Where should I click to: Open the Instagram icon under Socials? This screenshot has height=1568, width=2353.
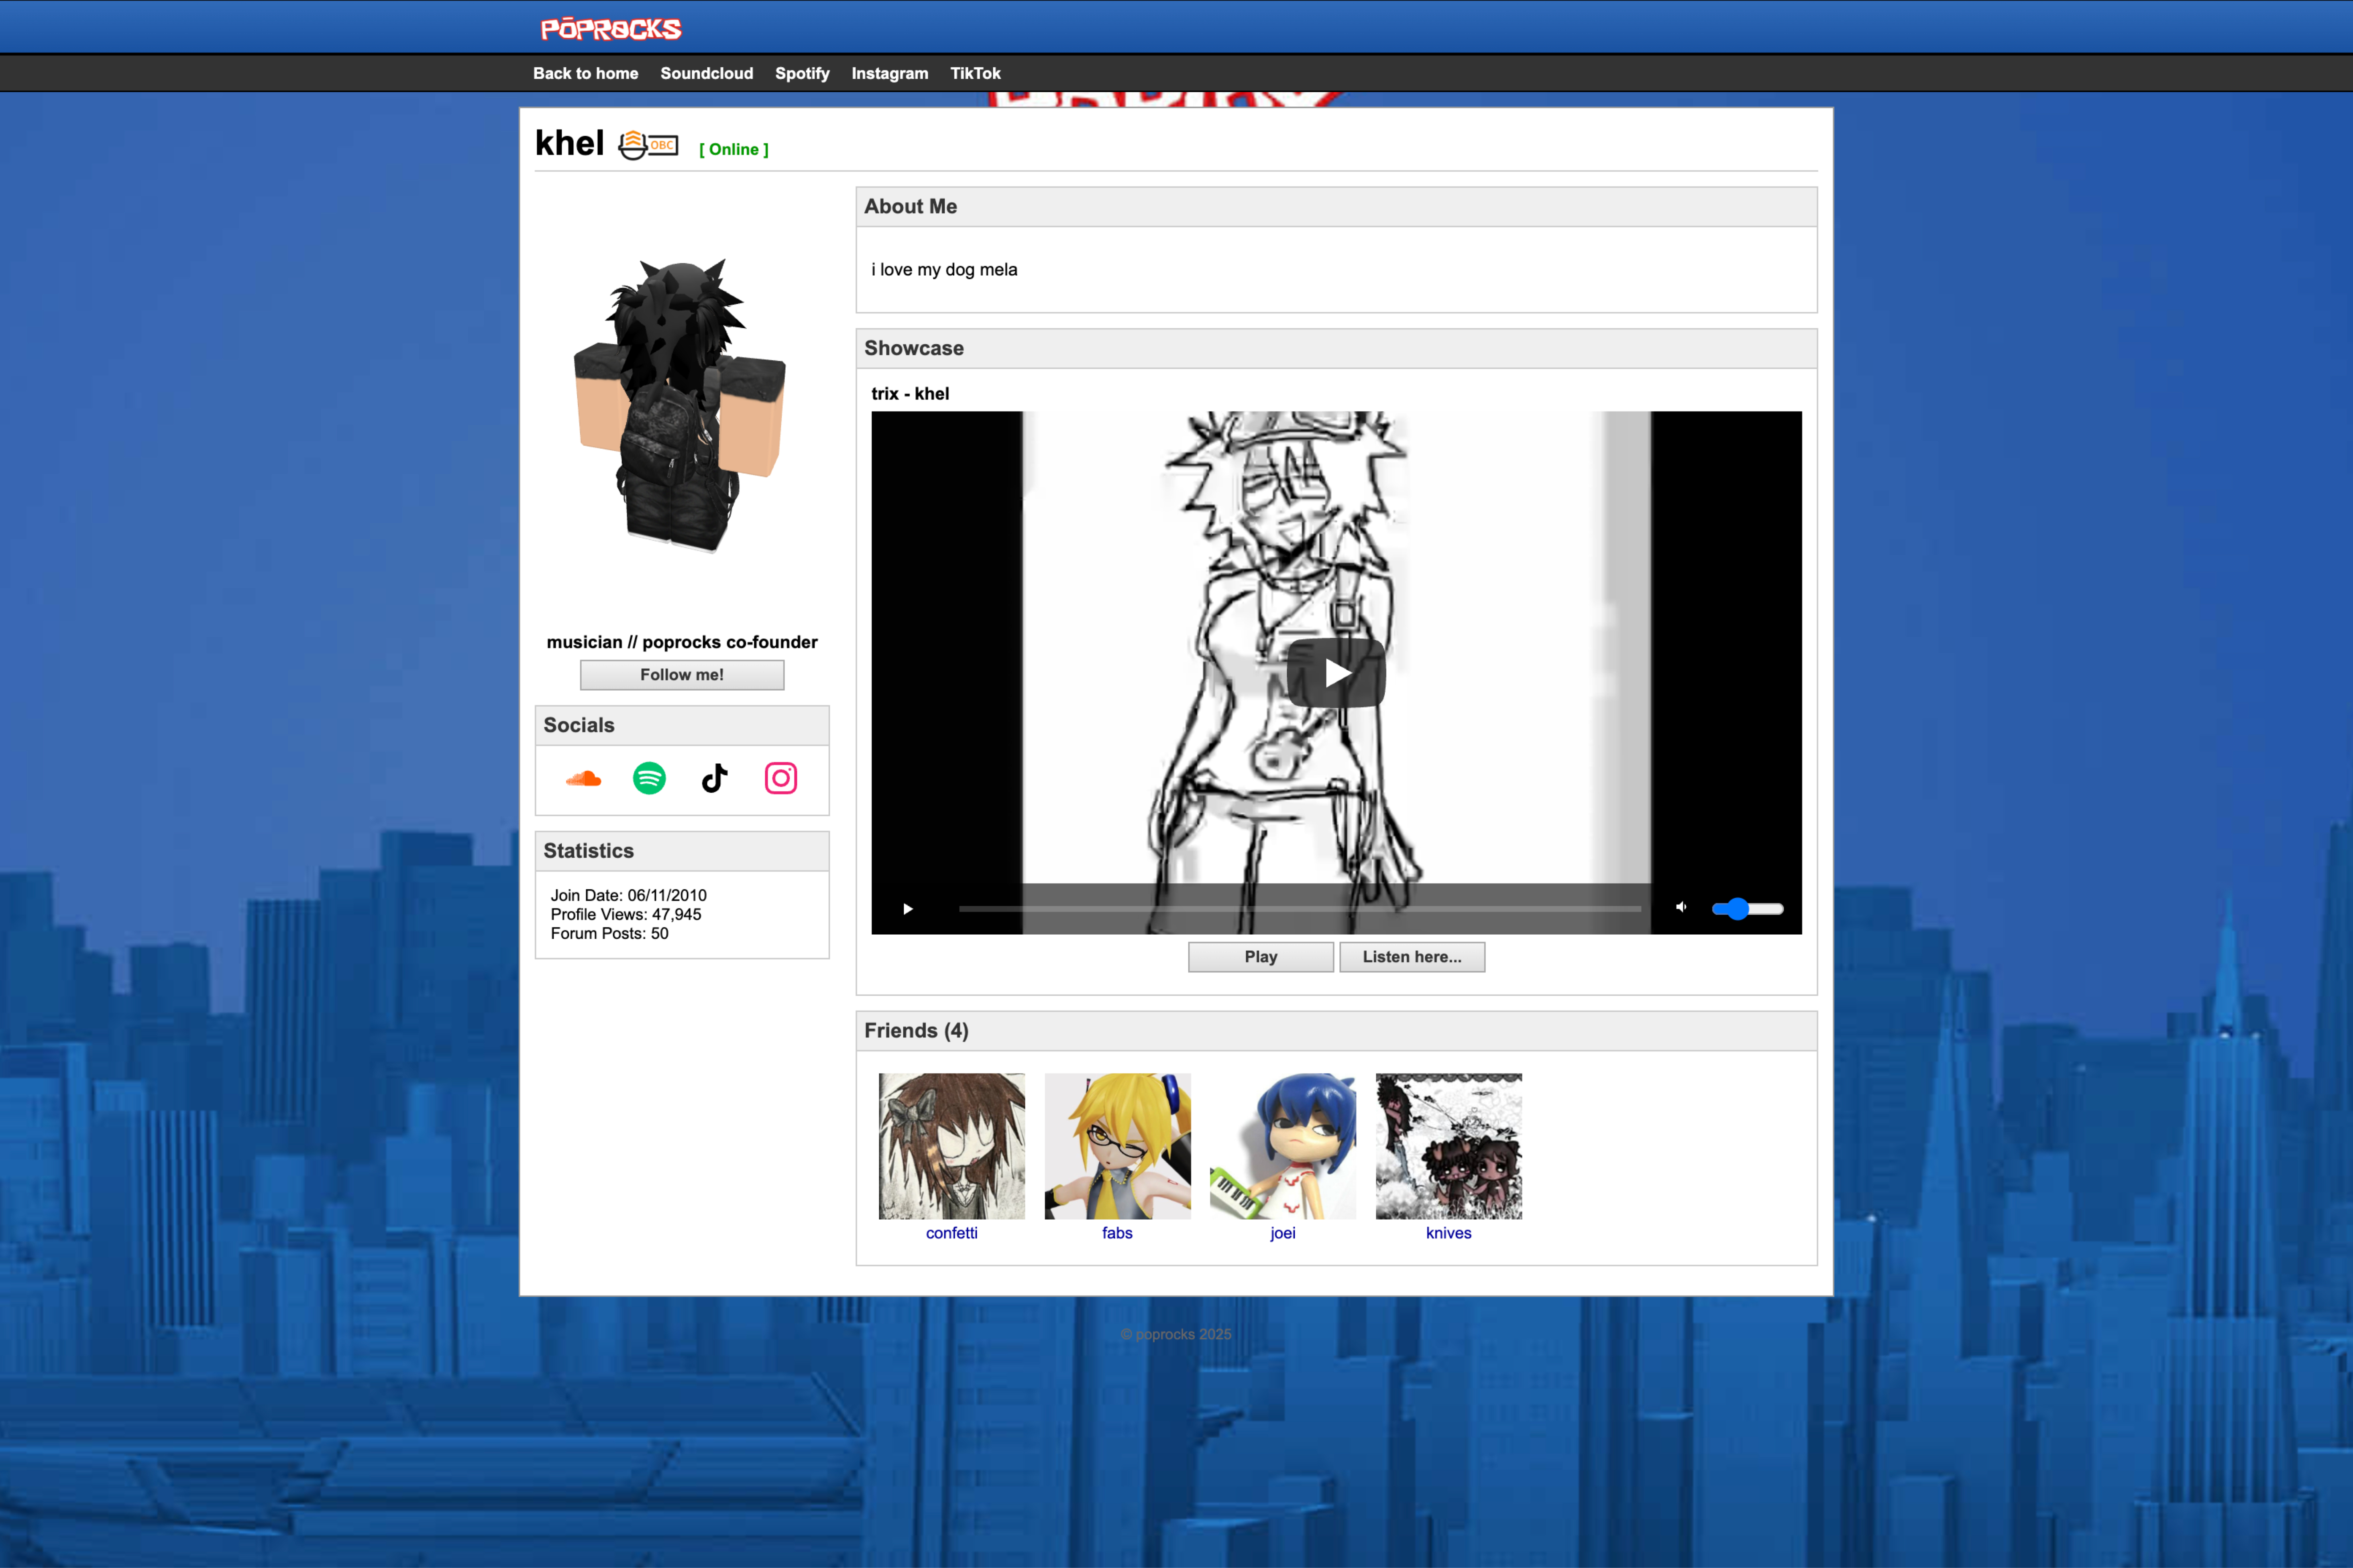point(780,779)
